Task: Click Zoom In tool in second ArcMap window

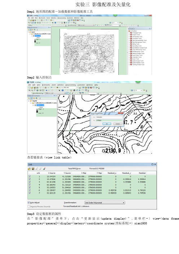Action: point(30,90)
